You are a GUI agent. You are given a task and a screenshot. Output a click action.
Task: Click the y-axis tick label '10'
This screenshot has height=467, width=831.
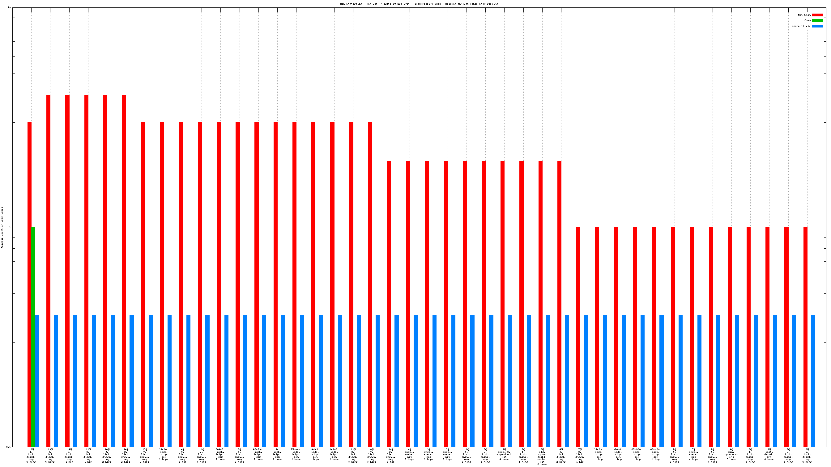point(9,8)
